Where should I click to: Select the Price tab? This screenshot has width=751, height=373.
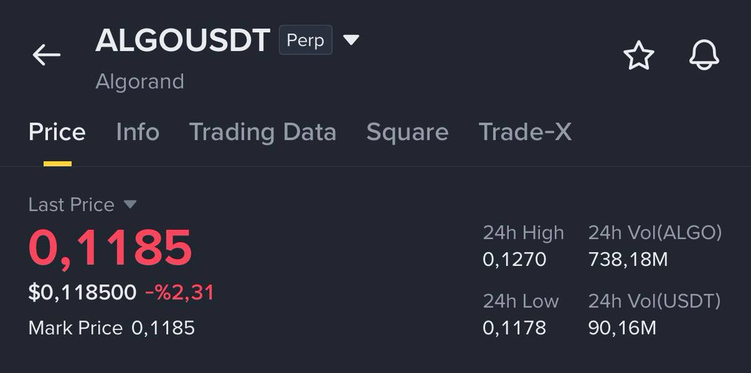(57, 132)
